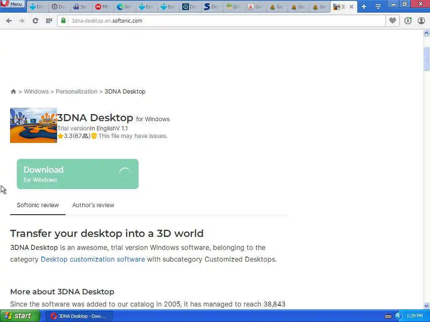Image resolution: width=430 pixels, height=322 pixels.
Task: Click the page scrollbar up arrow
Action: point(427,33)
